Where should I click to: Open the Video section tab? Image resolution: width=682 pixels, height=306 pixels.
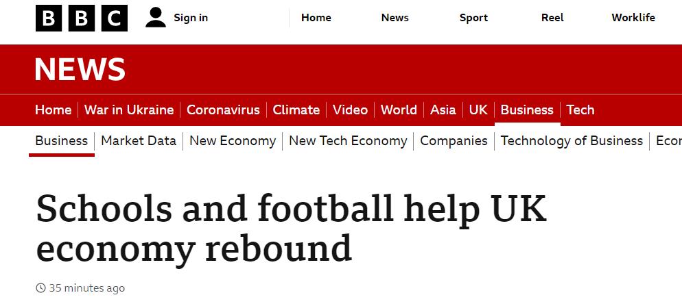tap(350, 110)
